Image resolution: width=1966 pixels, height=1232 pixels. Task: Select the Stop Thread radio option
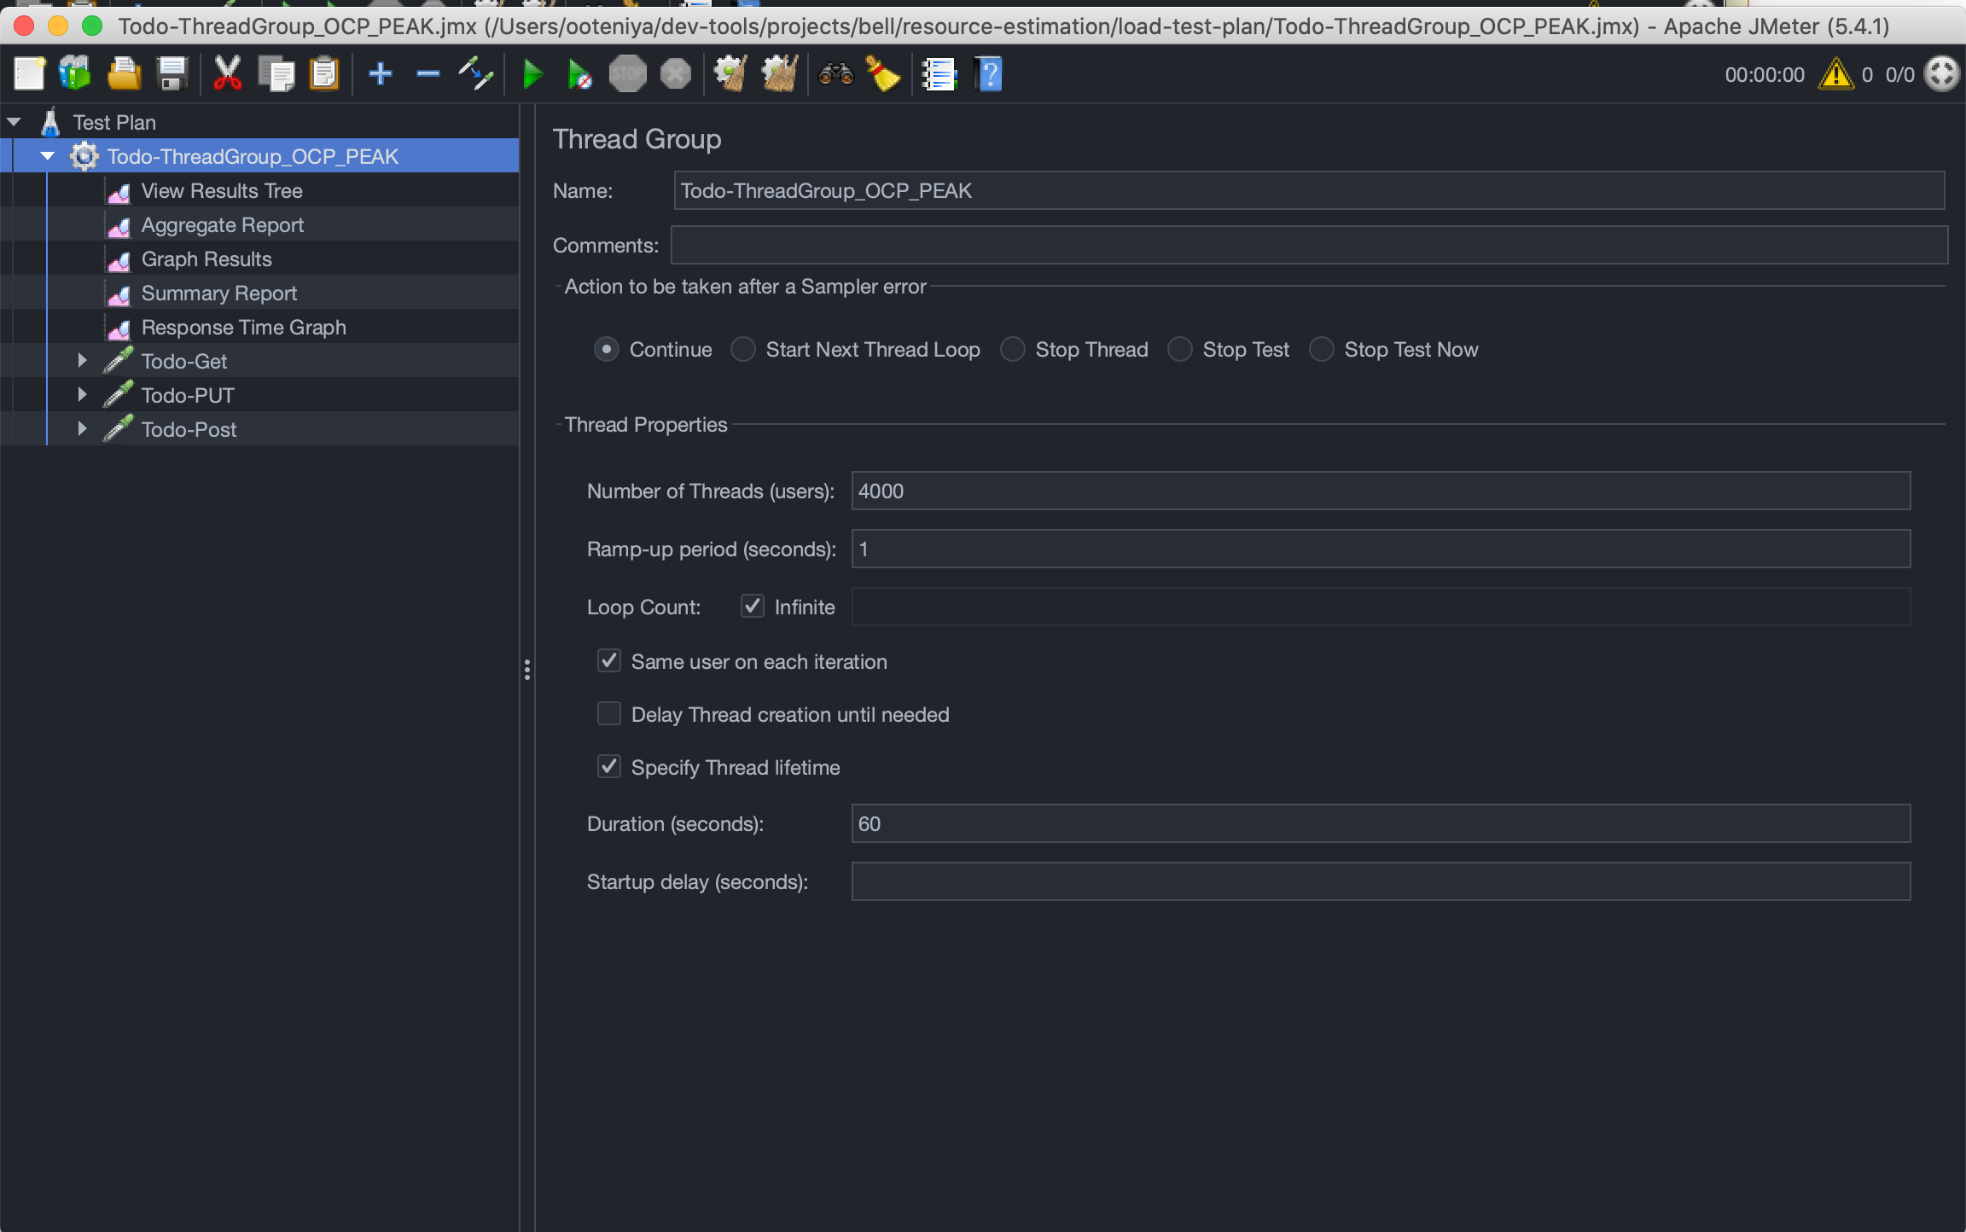click(1013, 350)
